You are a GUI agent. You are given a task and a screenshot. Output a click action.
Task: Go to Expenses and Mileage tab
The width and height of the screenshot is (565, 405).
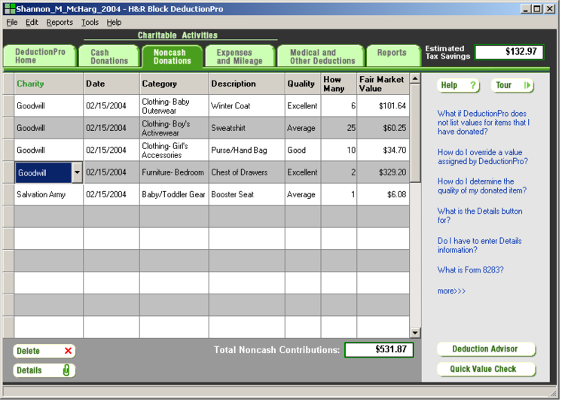[240, 56]
